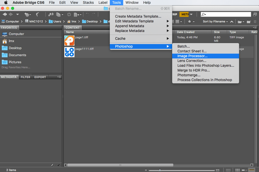Choose Contact Sheet II menu item

(205, 51)
